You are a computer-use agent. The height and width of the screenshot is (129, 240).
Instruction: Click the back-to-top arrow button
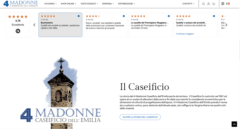[x=234, y=124]
